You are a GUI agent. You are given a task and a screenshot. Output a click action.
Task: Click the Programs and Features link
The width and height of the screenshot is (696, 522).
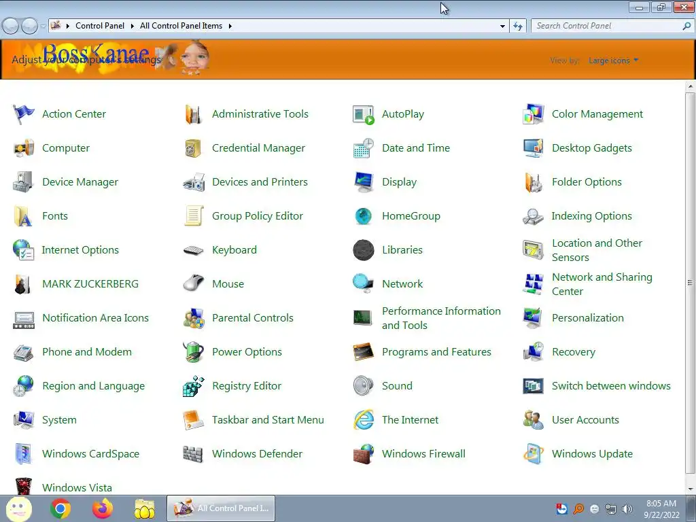[x=436, y=352]
